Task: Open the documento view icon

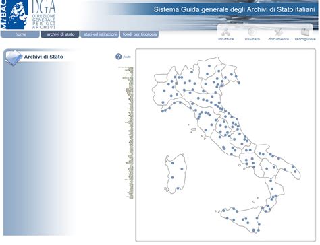Action: (278, 32)
